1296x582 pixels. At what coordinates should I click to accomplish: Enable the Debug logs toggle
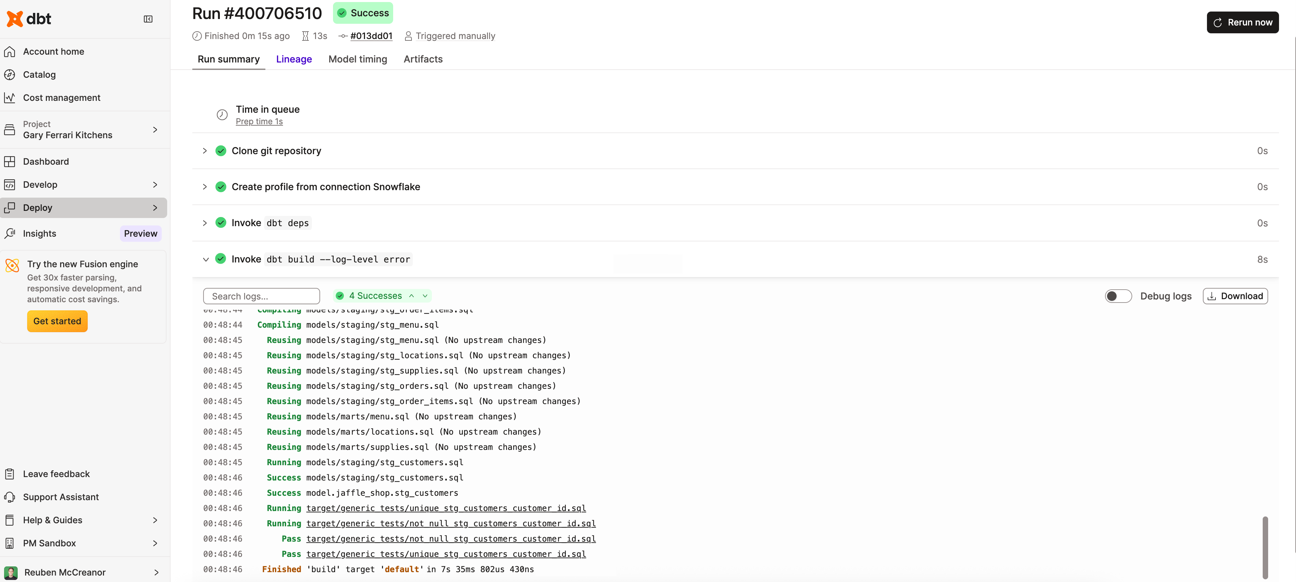pyautogui.click(x=1118, y=295)
